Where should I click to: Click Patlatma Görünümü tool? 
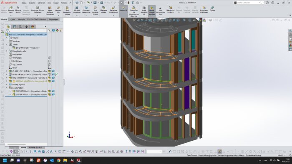113,10
